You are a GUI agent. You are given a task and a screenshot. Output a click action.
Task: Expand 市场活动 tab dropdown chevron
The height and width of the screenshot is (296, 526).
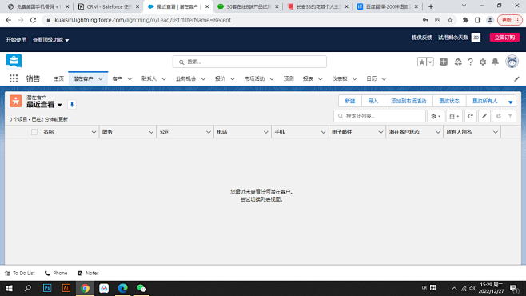tap(271, 79)
